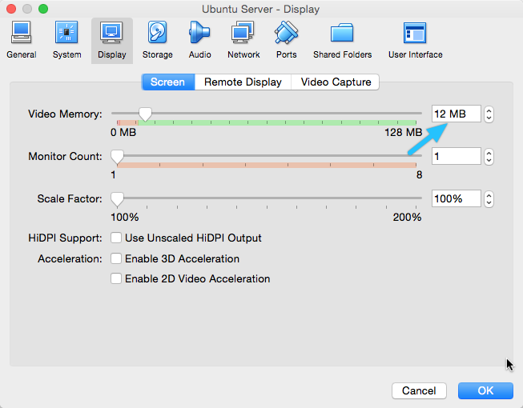Switch to the Remote Display tab
523x408 pixels.
pos(243,82)
